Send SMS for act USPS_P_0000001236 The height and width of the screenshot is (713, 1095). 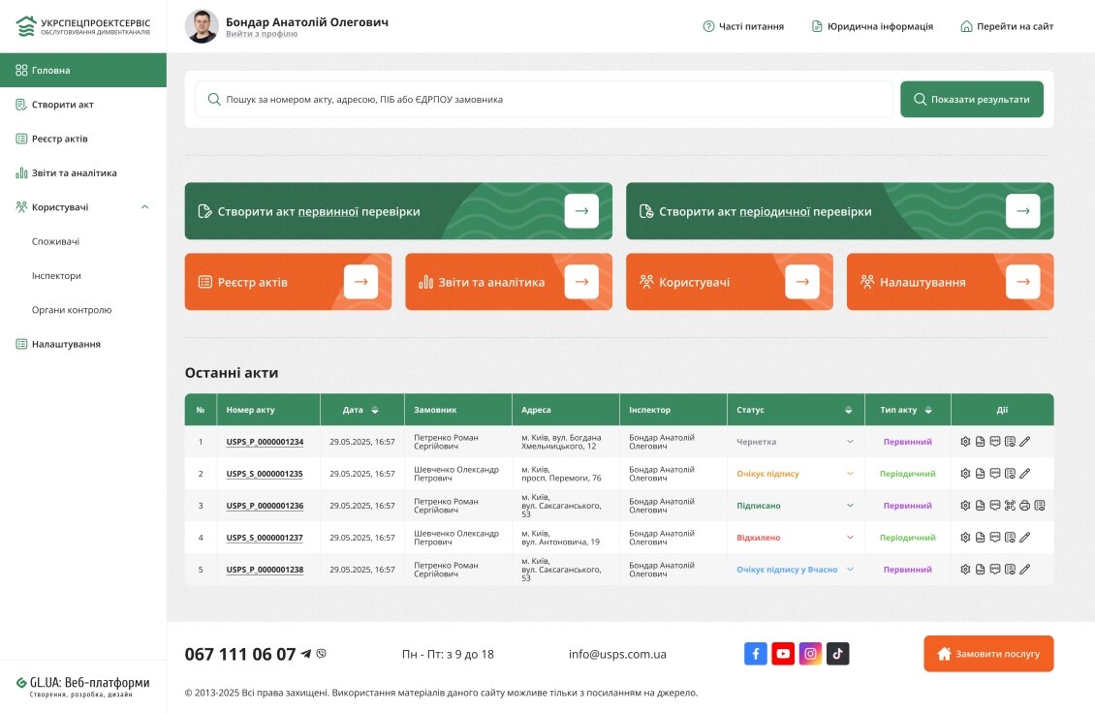coord(995,506)
